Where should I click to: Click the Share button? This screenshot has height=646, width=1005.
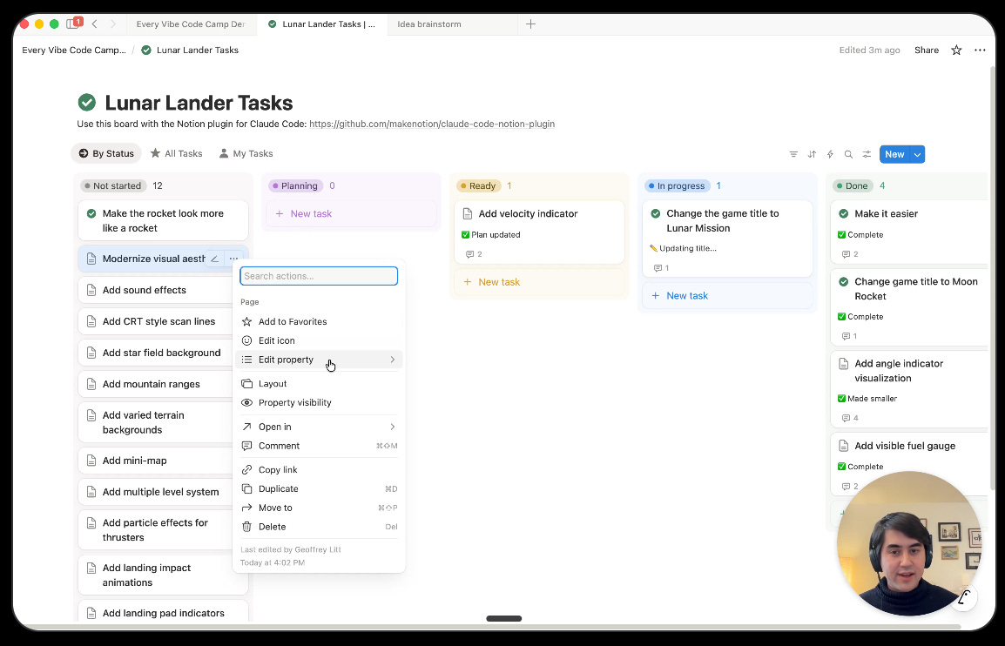coord(926,50)
